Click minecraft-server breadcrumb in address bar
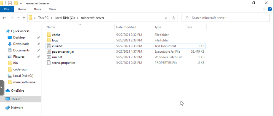 [92, 18]
